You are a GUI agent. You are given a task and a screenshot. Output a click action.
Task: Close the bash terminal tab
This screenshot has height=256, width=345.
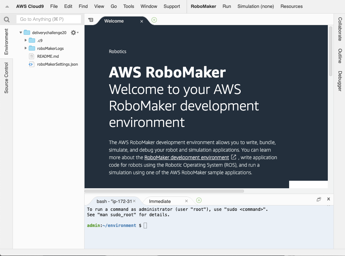tap(134, 201)
